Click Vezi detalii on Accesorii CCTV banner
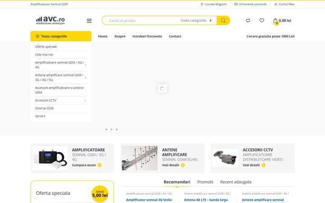The image size is (325, 203). (251, 165)
